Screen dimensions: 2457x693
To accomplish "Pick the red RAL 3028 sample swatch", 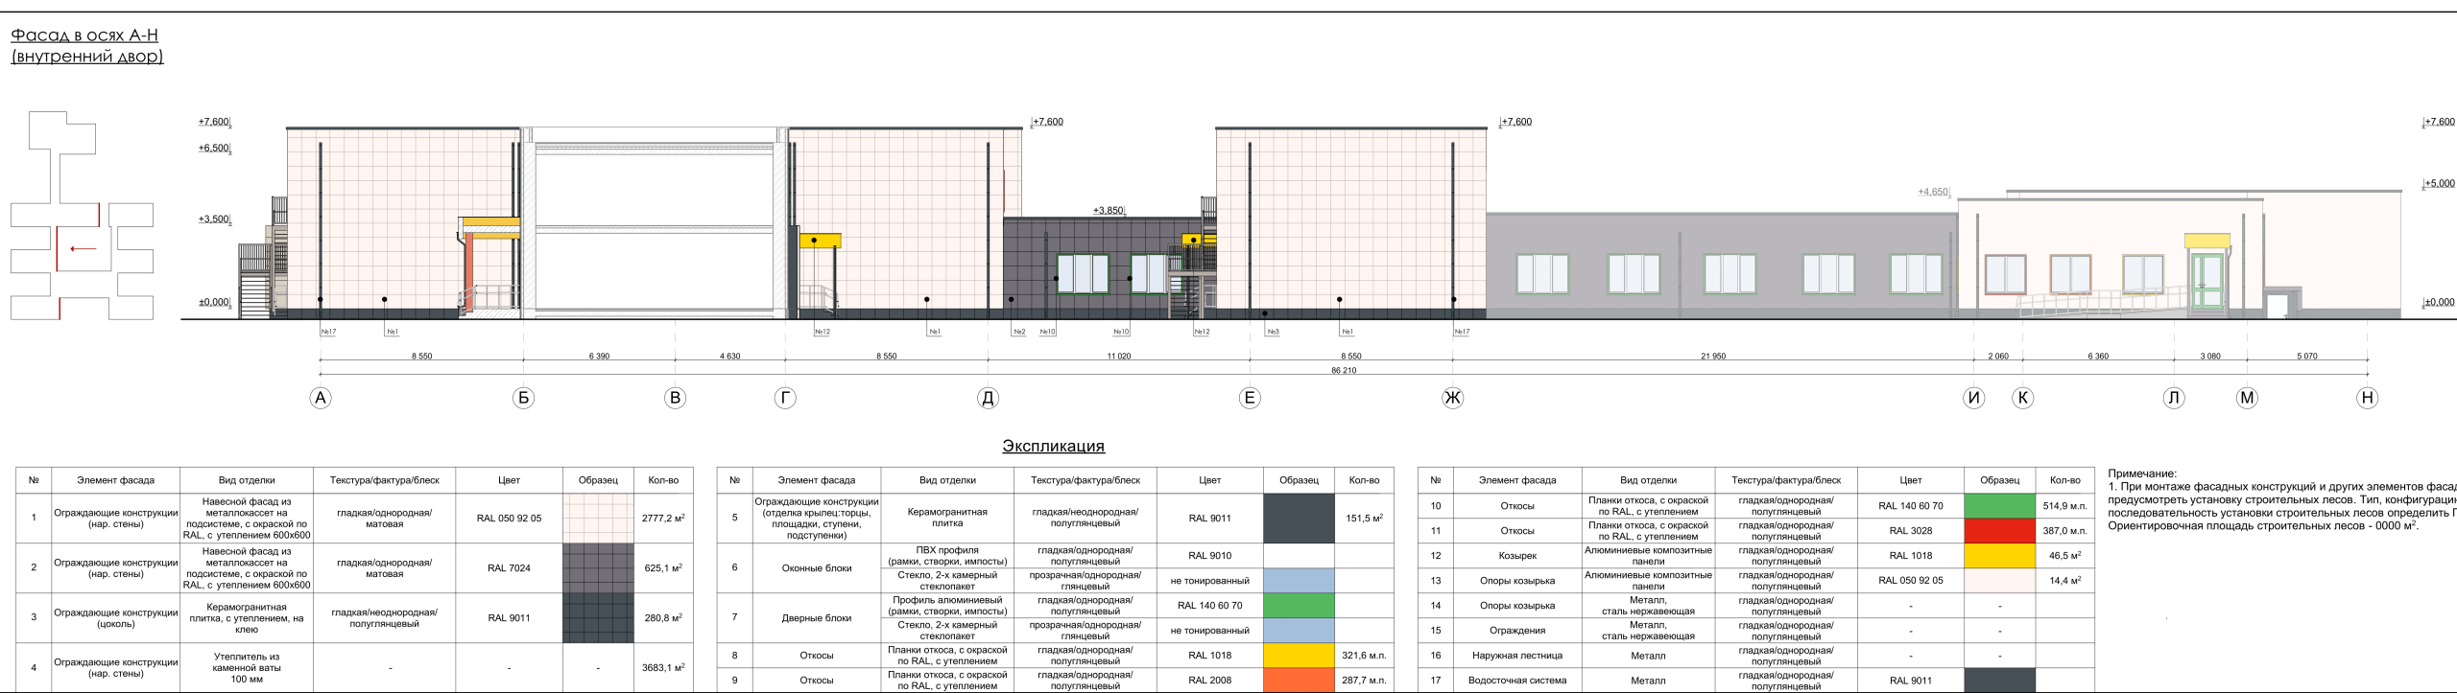I will [1999, 531].
